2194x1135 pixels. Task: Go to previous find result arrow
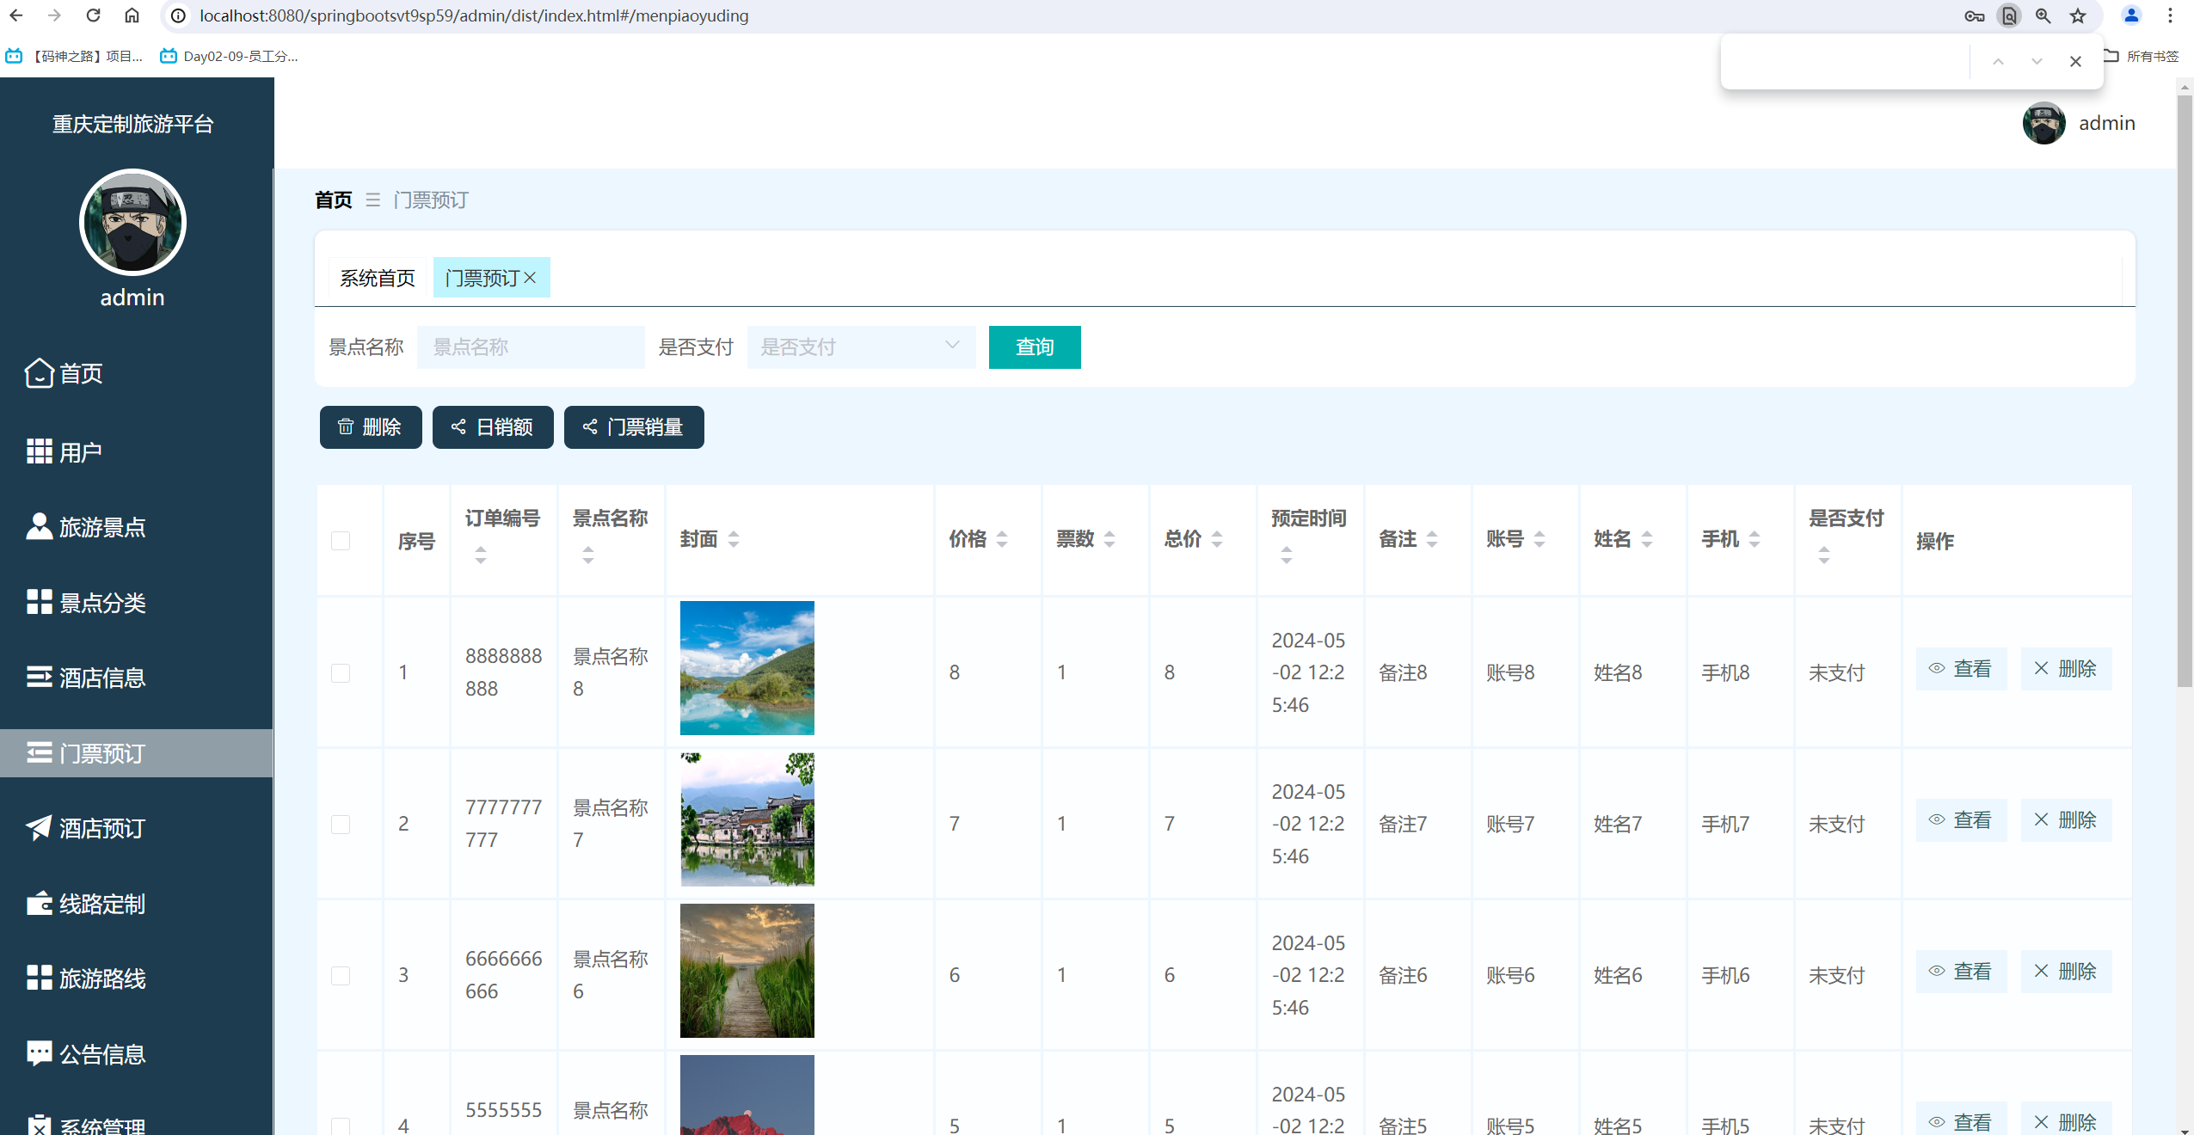(x=1998, y=61)
